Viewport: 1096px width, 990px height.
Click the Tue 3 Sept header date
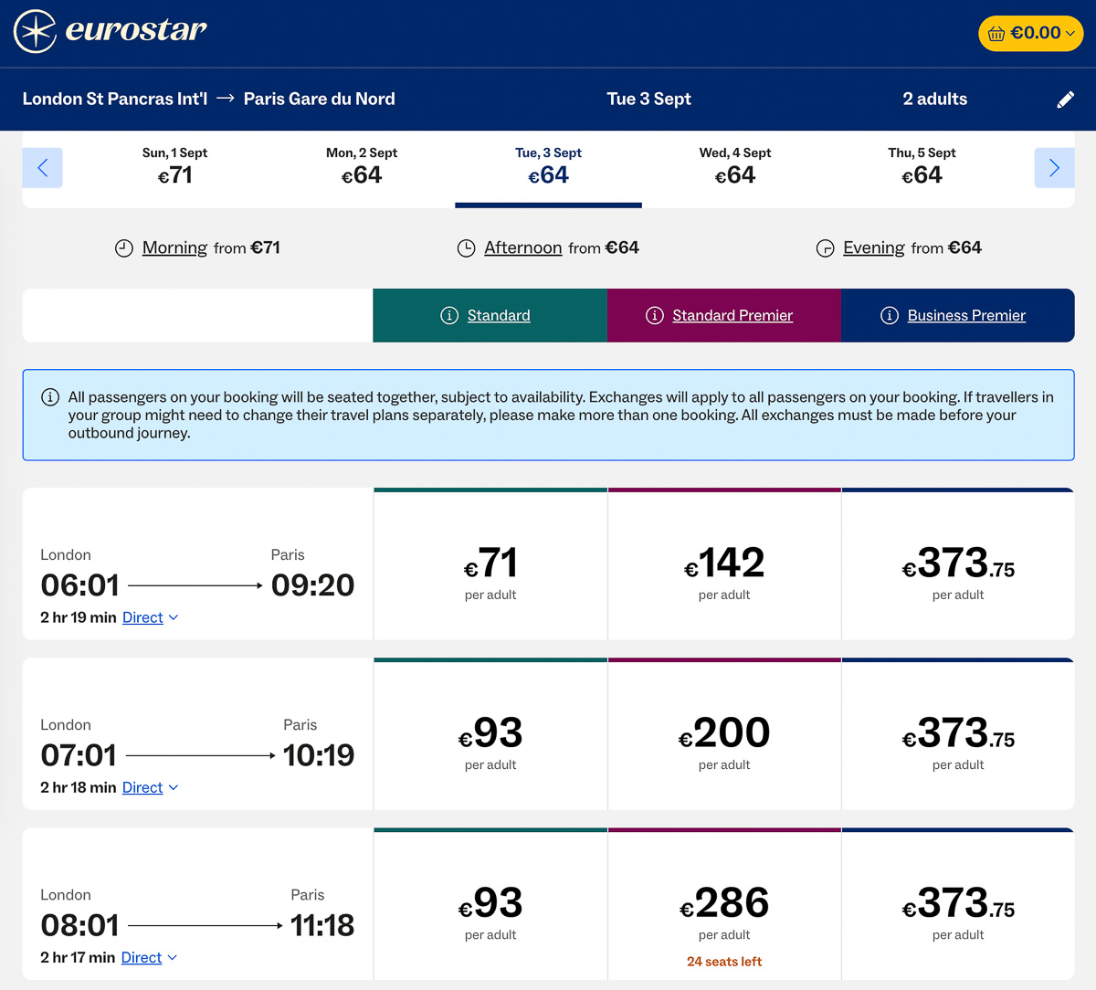tap(648, 99)
